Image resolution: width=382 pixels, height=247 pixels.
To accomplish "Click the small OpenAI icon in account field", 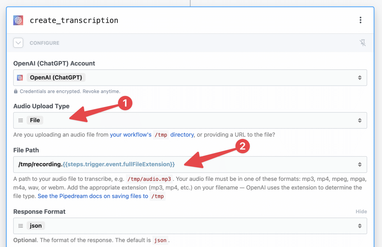I will [x=20, y=78].
